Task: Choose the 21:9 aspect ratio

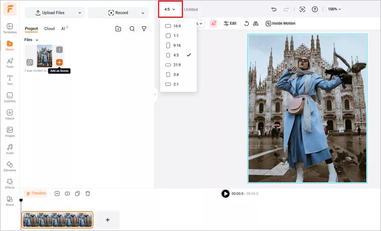Action: click(178, 65)
